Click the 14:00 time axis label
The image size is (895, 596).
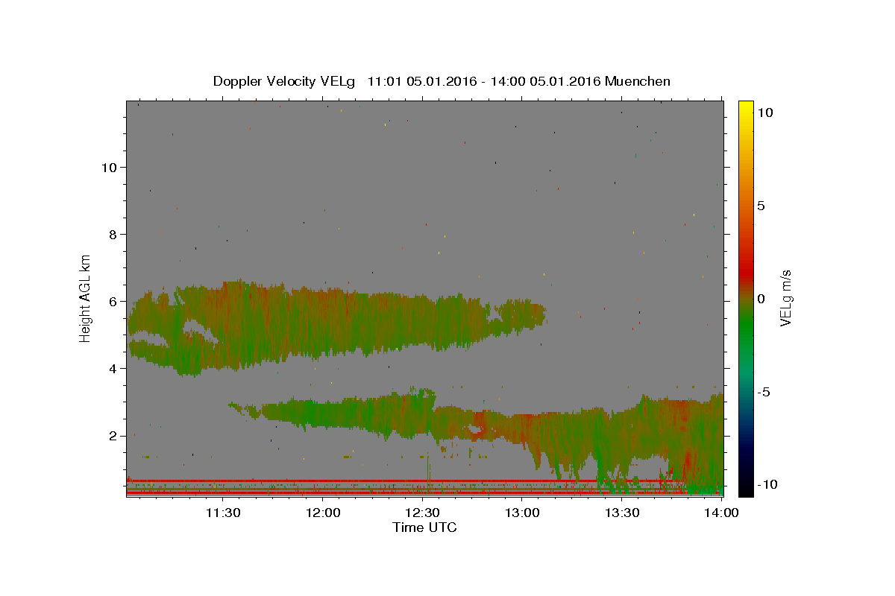(x=721, y=513)
